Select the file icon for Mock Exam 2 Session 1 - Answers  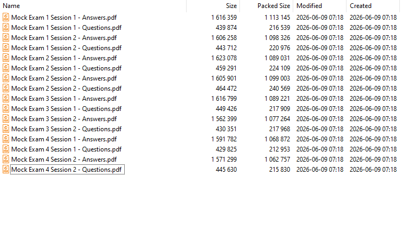[6, 58]
